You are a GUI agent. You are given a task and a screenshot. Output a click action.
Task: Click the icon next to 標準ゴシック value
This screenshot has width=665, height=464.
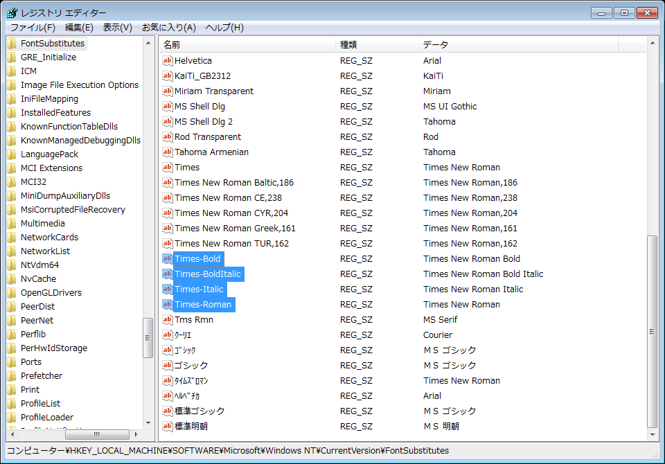168,411
